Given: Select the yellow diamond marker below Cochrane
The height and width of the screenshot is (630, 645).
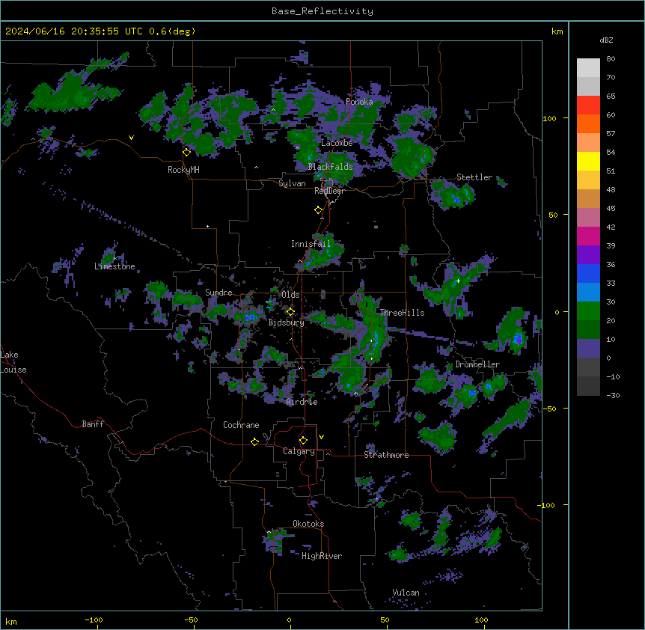Looking at the screenshot, I should coord(254,441).
